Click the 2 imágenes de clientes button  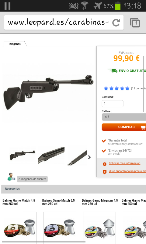tap(32, 179)
